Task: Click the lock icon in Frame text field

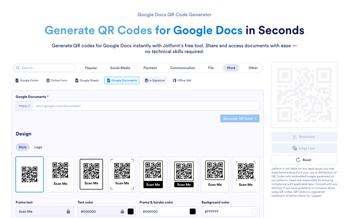Action: pyautogui.click(x=68, y=212)
